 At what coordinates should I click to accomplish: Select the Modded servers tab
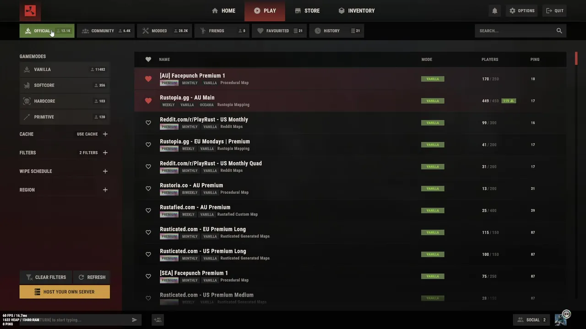point(164,31)
